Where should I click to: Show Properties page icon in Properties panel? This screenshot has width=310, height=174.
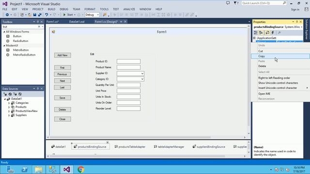267,32
